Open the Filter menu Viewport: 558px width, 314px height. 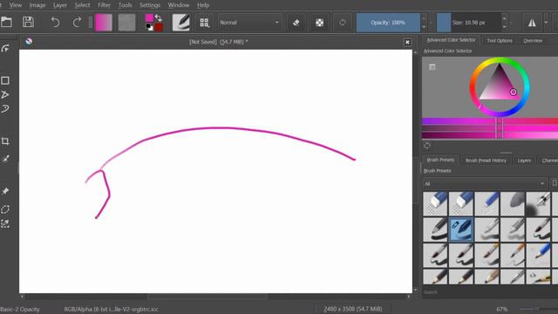[104, 5]
